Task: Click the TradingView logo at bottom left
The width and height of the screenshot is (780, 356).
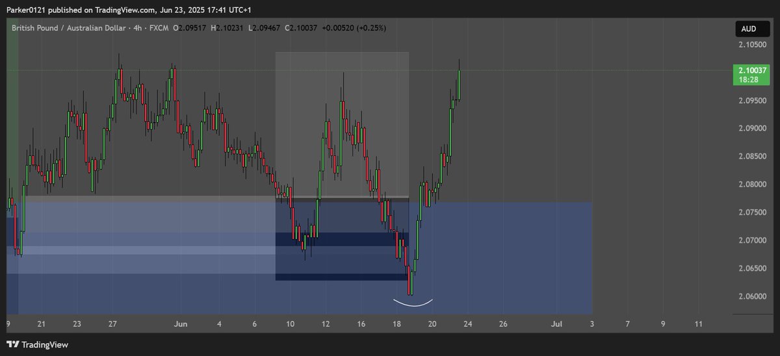Action: tap(37, 345)
